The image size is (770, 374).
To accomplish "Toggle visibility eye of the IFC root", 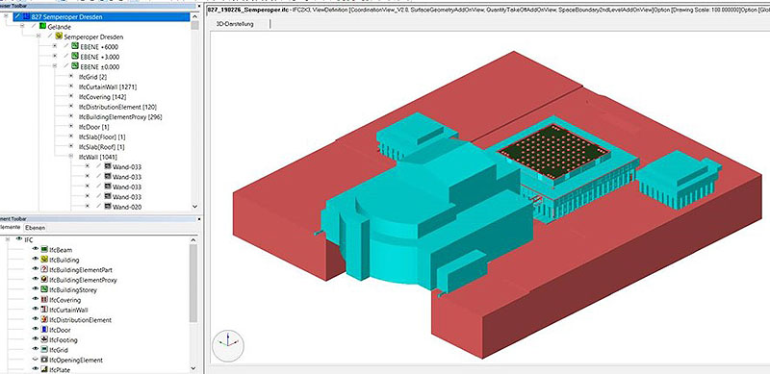I will click(19, 239).
